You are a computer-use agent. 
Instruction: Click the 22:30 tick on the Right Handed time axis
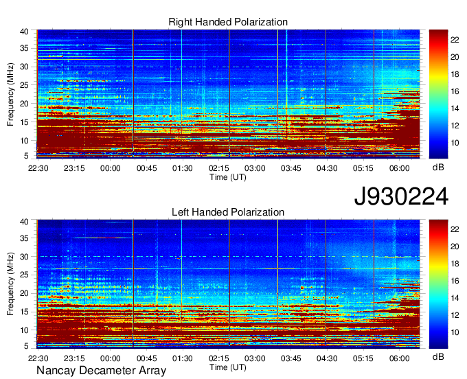click(38, 168)
